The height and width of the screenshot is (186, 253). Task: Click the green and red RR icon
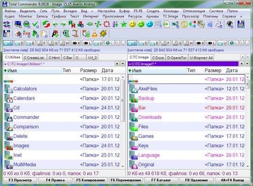72,24
